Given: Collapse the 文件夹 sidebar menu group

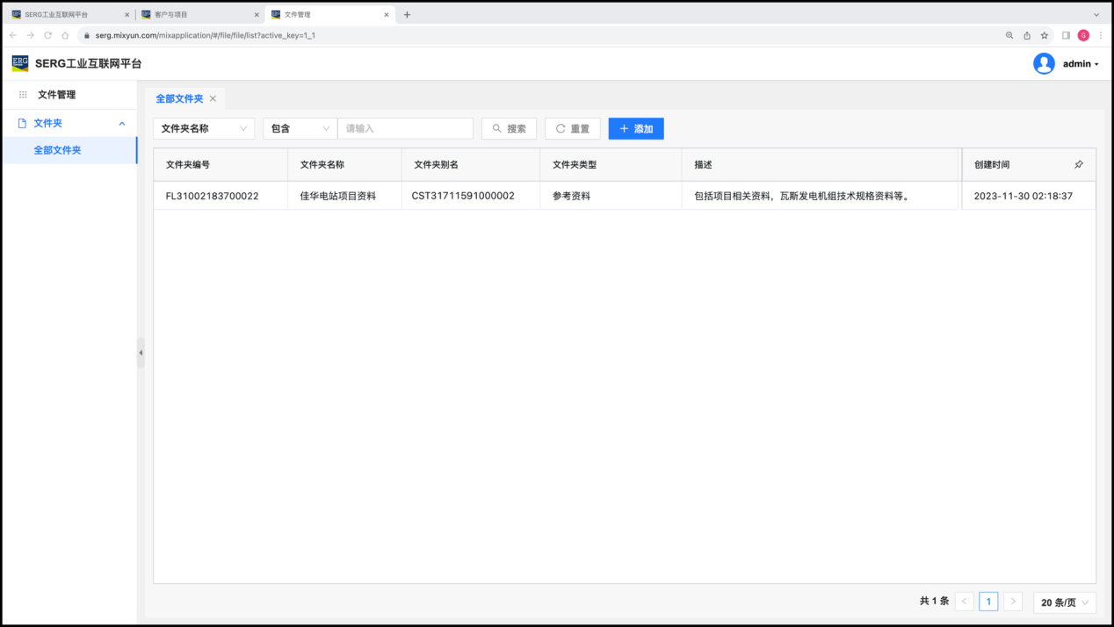Looking at the screenshot, I should (x=122, y=124).
